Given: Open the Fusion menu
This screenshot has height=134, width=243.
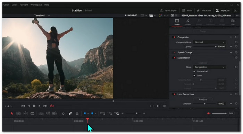Looking at the screenshot, I should 6,5.
